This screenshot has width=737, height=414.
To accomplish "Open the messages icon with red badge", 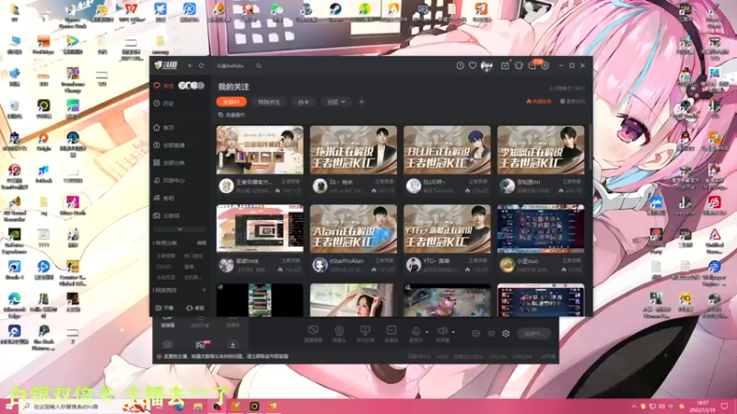I will click(532, 65).
